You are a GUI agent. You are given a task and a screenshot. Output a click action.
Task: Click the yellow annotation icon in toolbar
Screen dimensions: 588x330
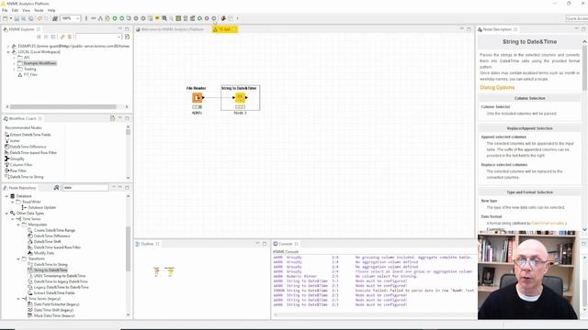pos(157,18)
